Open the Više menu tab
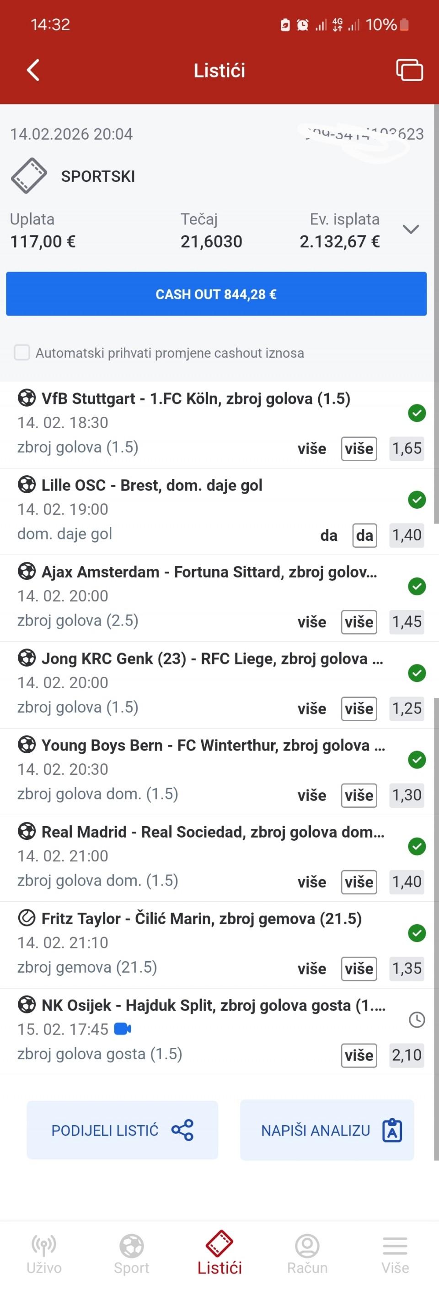Screen dimensions: 439x1290 pyautogui.click(x=395, y=1253)
